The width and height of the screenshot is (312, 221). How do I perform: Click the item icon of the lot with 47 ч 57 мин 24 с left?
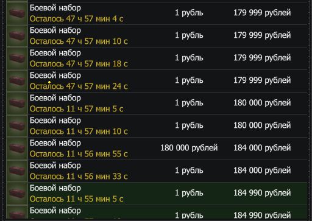pos(17,81)
